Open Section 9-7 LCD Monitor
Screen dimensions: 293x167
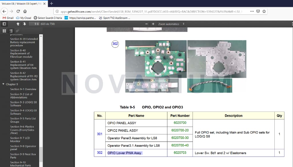pos(20,140)
